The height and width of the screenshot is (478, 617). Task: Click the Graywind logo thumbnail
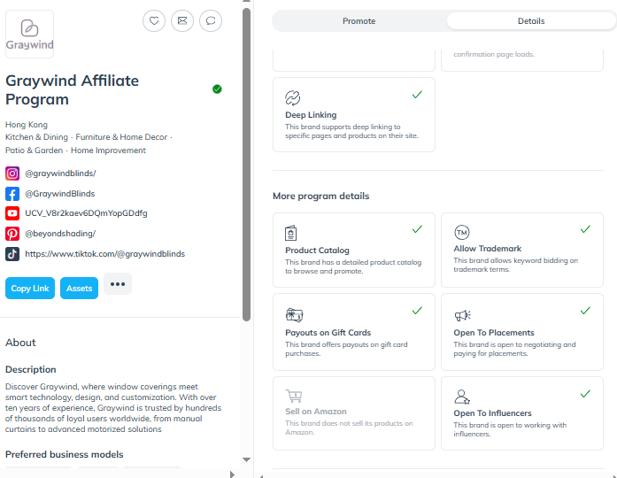click(x=29, y=35)
